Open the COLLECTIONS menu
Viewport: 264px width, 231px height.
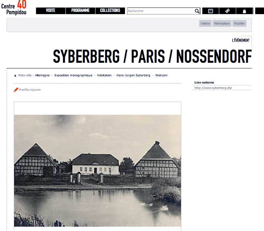(110, 11)
